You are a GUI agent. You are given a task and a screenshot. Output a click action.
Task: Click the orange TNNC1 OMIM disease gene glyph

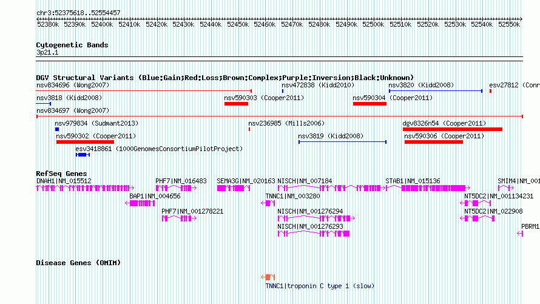tap(268, 277)
